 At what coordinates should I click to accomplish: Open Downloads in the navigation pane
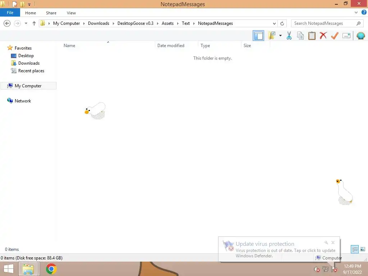(29, 63)
